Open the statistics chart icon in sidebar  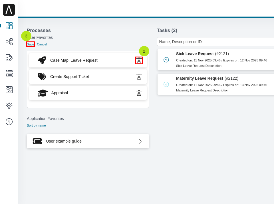coord(9,90)
